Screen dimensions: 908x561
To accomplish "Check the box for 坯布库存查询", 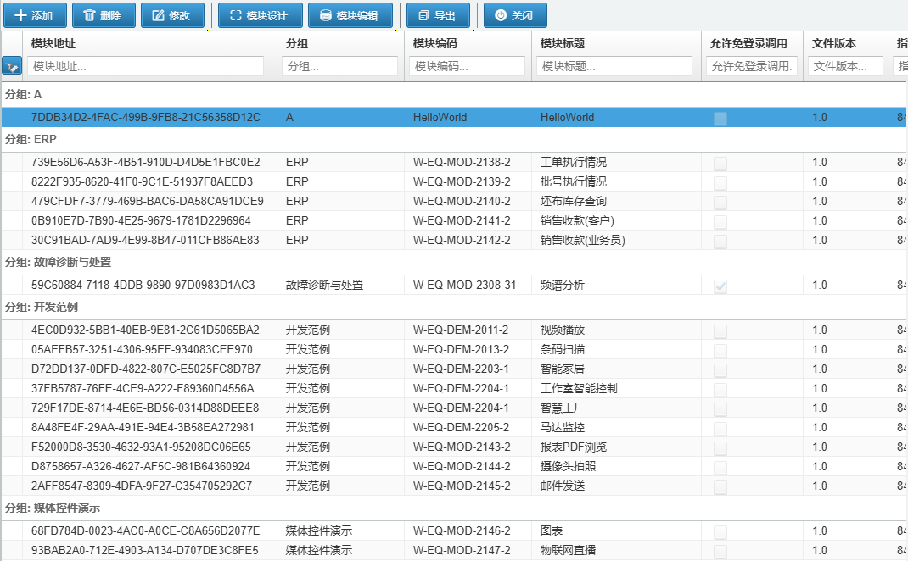I will click(720, 202).
